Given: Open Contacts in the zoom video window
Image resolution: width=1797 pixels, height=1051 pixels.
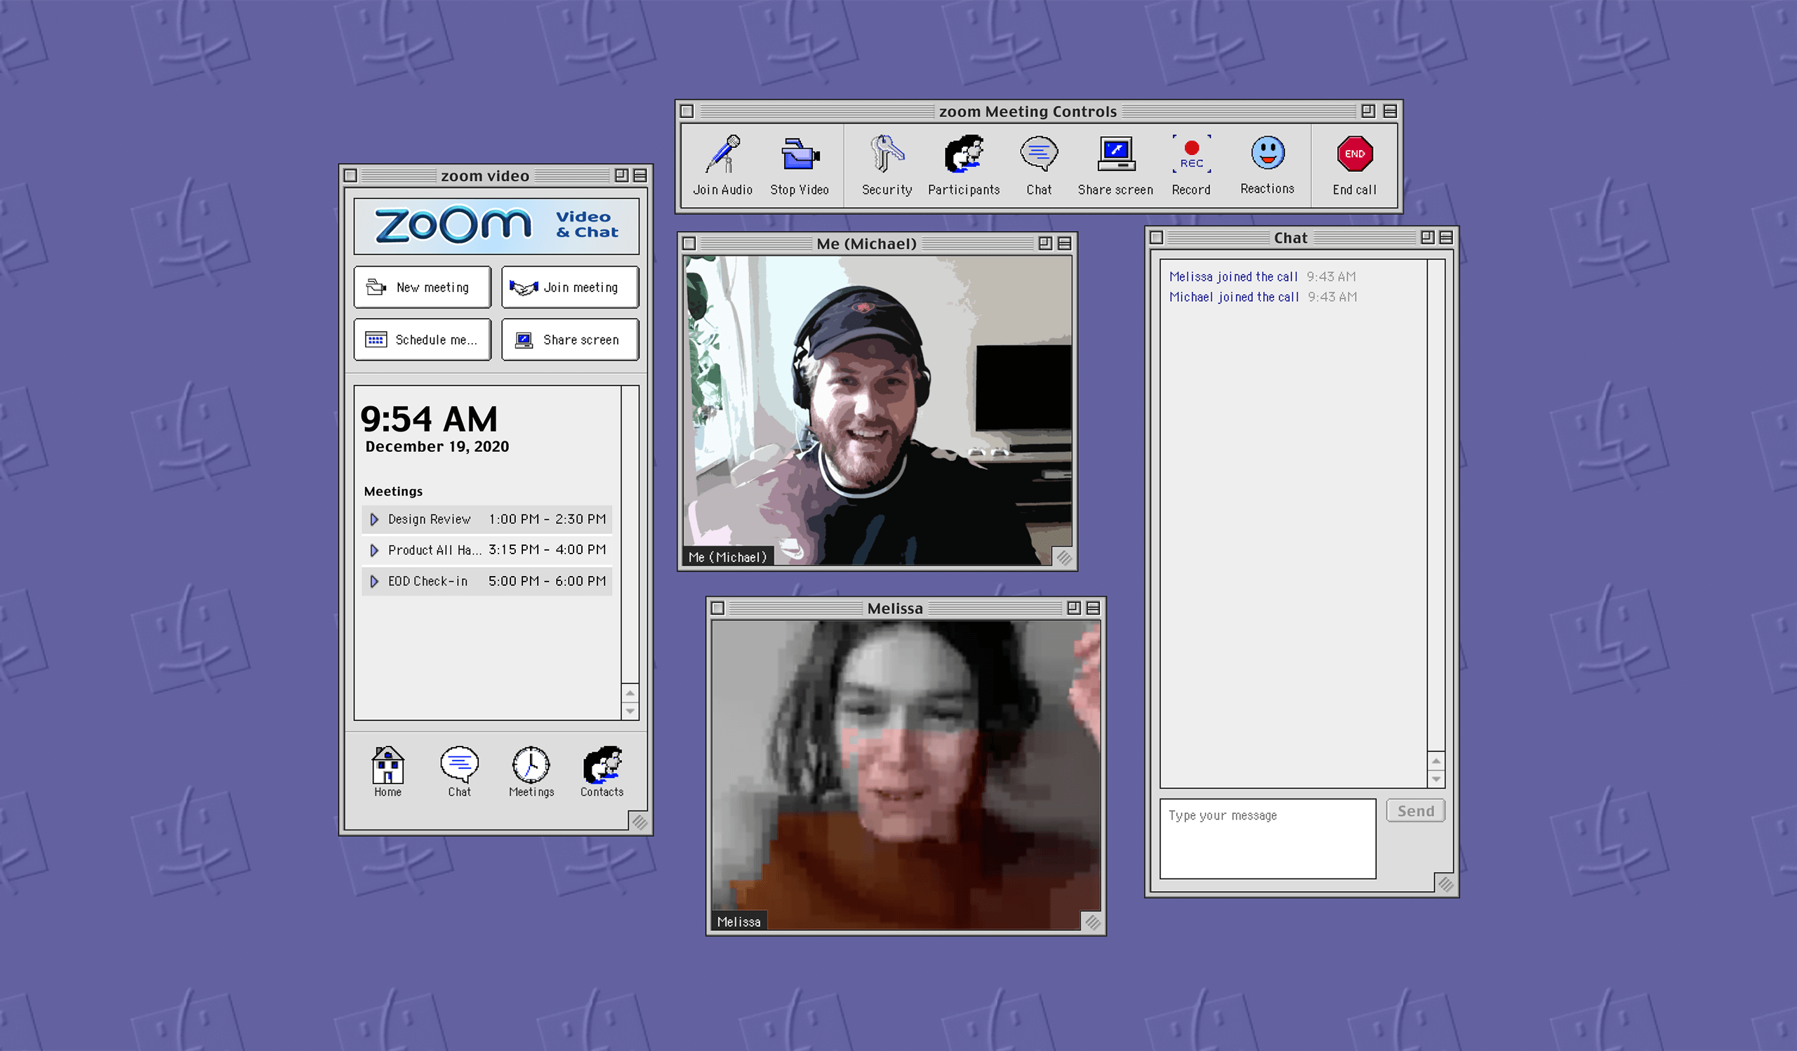Looking at the screenshot, I should tap(602, 768).
